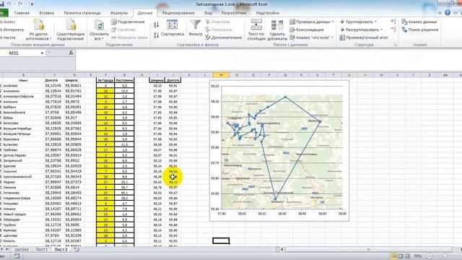Click the Insert Function fx button
The height and width of the screenshot is (260, 462).
point(71,53)
